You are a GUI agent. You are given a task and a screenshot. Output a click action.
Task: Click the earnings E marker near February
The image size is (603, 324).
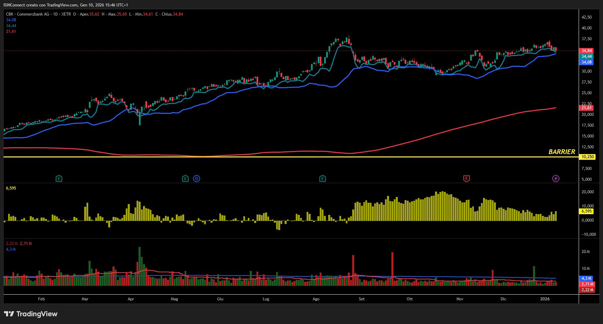[x=59, y=178]
